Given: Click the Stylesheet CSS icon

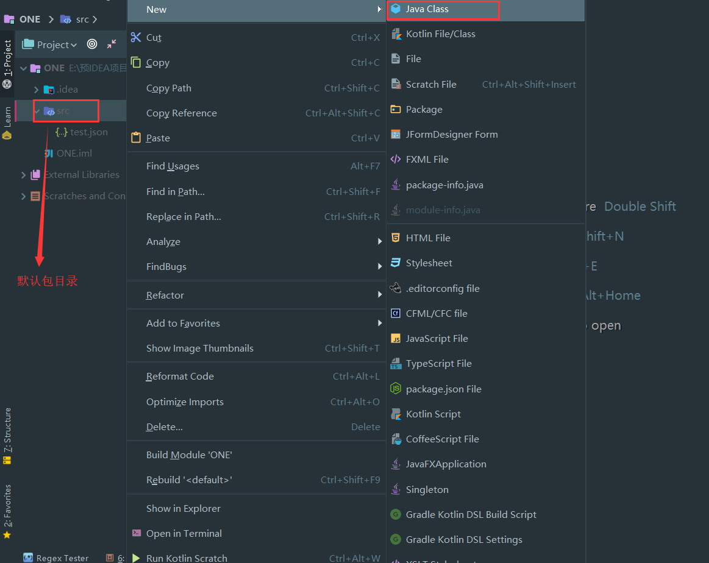Looking at the screenshot, I should tap(396, 263).
